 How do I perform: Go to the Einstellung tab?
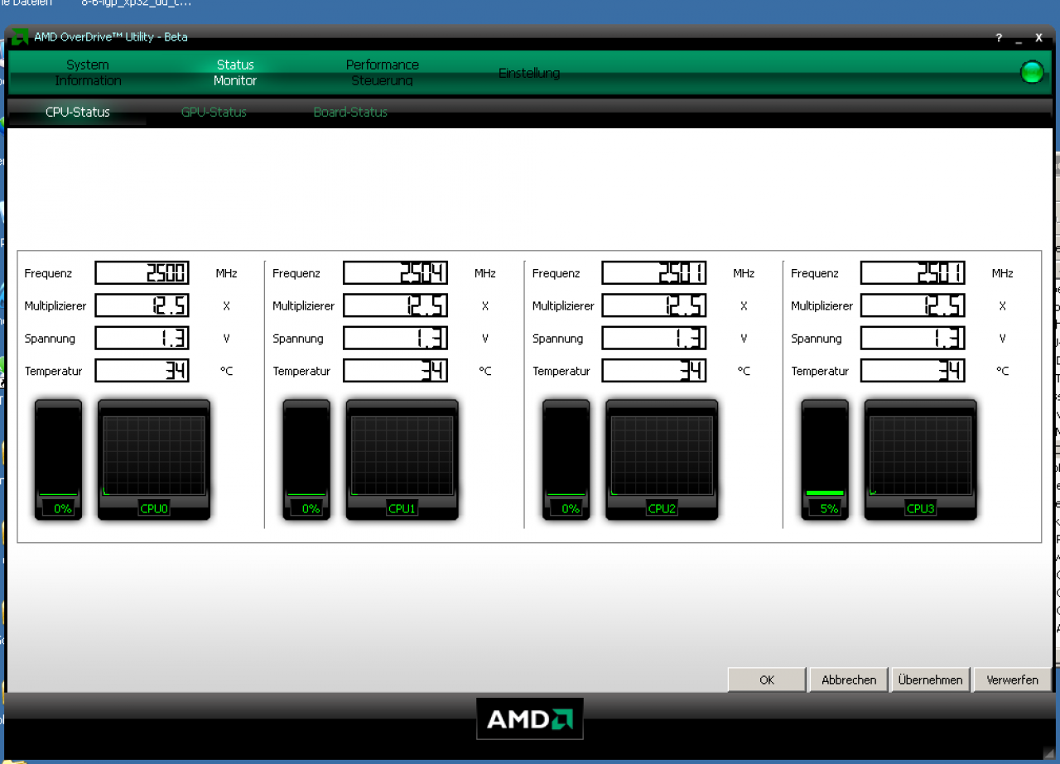(529, 73)
